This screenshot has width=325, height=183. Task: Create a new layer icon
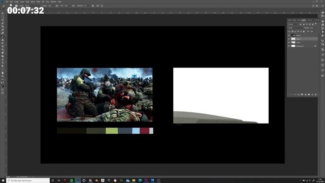(x=313, y=95)
